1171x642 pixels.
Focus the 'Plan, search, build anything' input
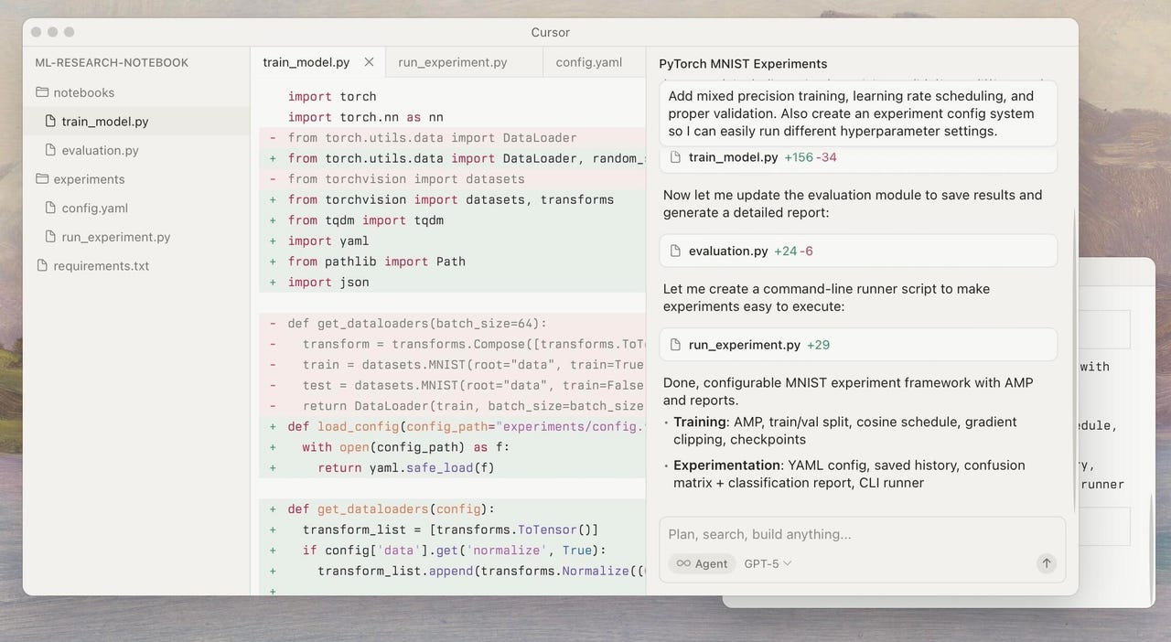(x=860, y=534)
